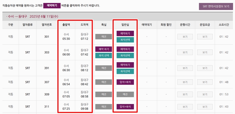Choose 좌석선택 in 일반실 for train 301
The height and width of the screenshot is (114, 235).
tap(125, 40)
